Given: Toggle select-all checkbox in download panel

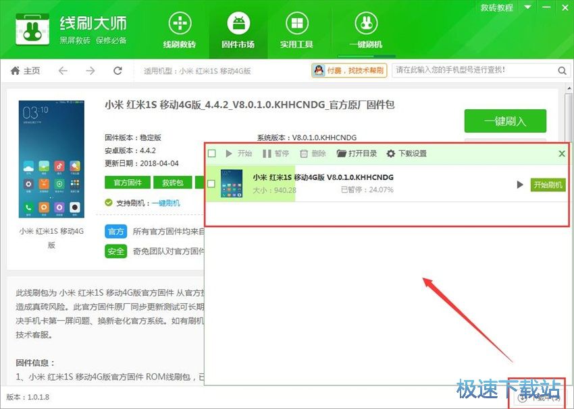Looking at the screenshot, I should coord(211,154).
